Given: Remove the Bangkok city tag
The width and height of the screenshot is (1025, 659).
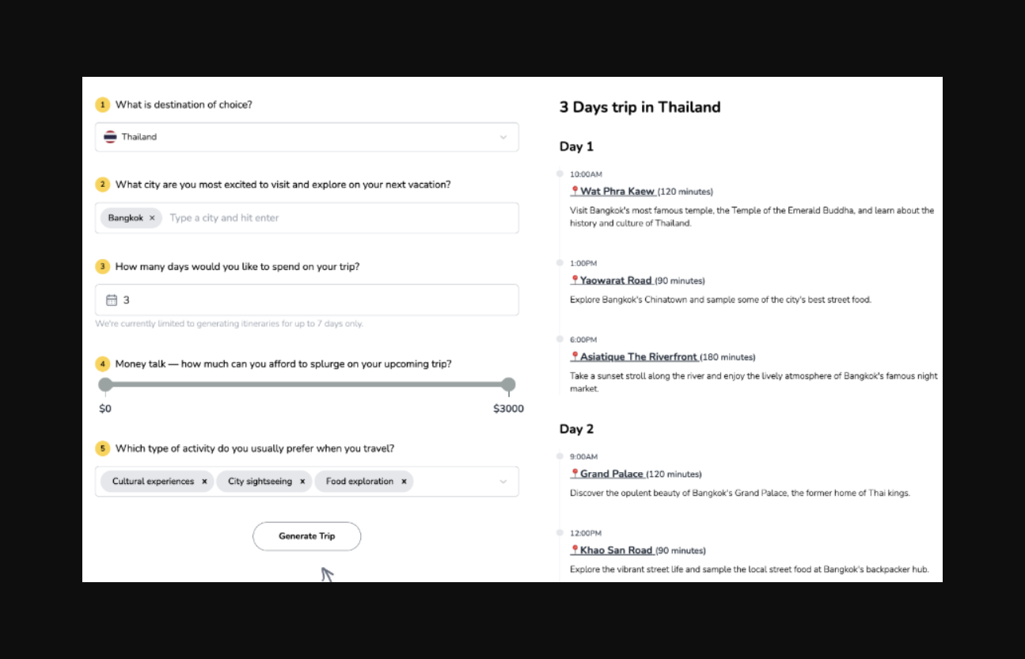Looking at the screenshot, I should click(x=152, y=218).
